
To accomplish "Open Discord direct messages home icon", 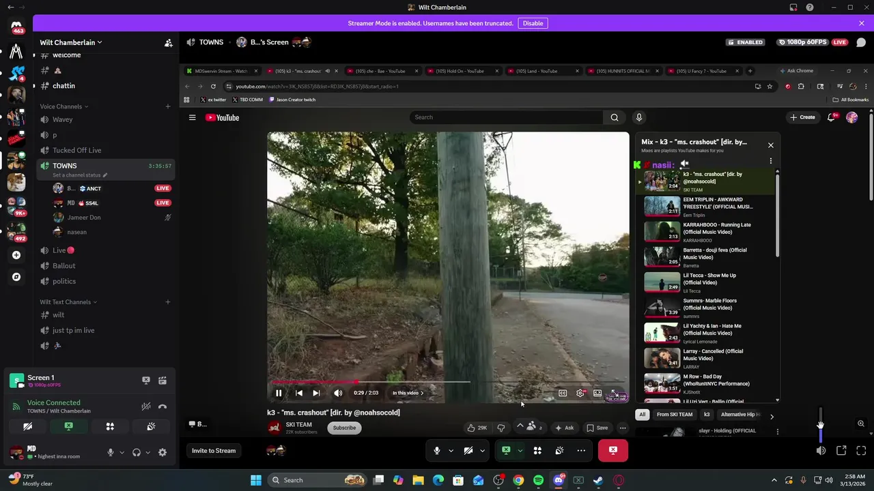I will pyautogui.click(x=16, y=25).
